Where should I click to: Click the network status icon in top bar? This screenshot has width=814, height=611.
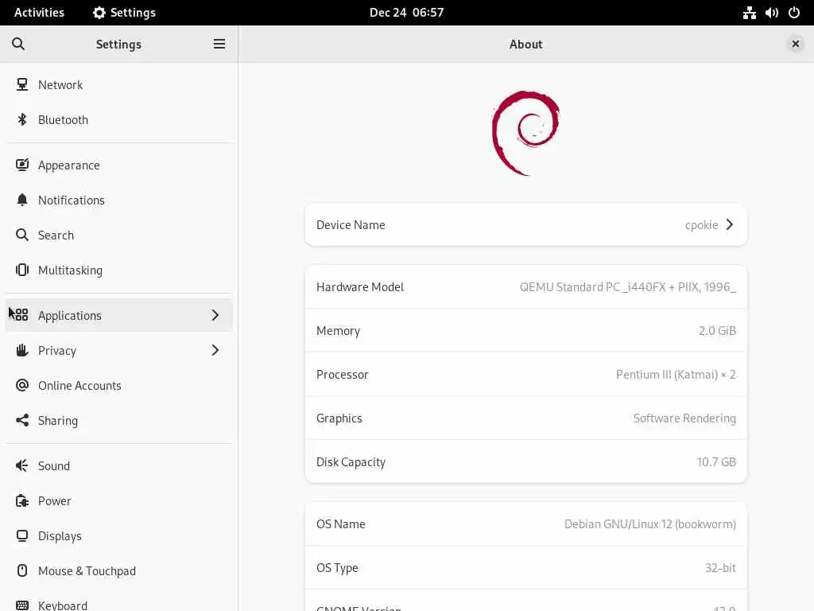749,13
